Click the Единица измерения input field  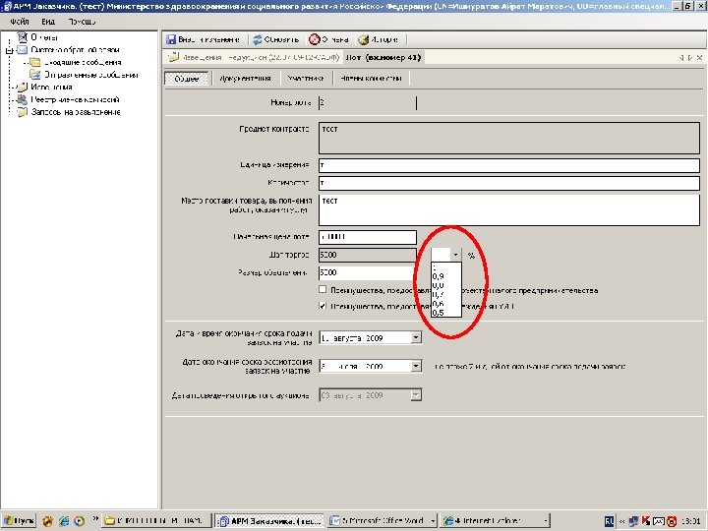pos(509,165)
